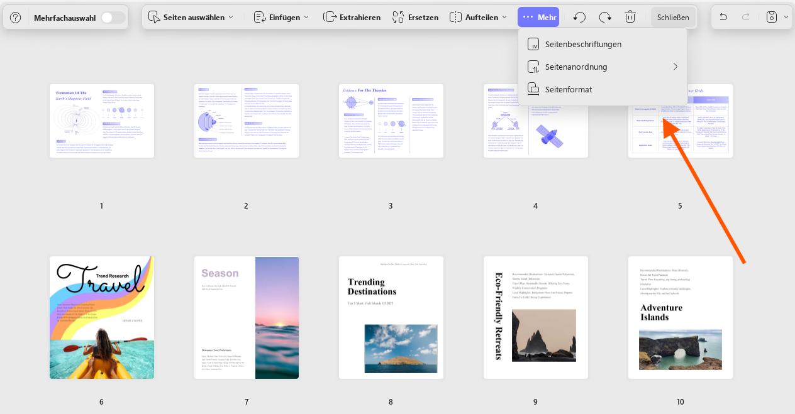Click the Extrahieren button
Image resolution: width=795 pixels, height=414 pixels.
pyautogui.click(x=352, y=17)
